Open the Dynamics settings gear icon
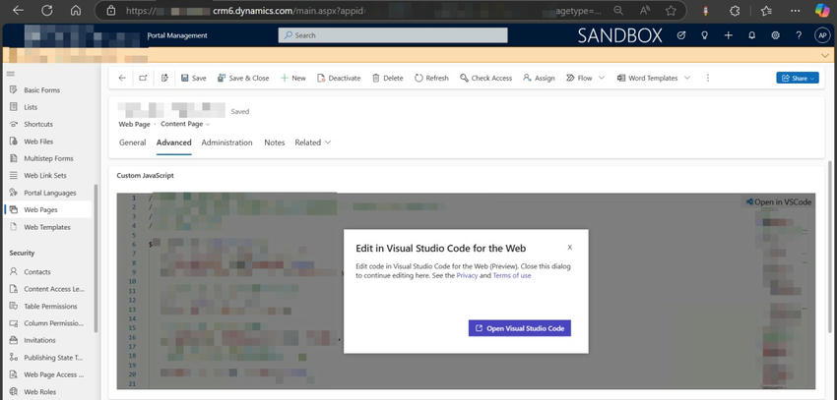 click(x=775, y=35)
